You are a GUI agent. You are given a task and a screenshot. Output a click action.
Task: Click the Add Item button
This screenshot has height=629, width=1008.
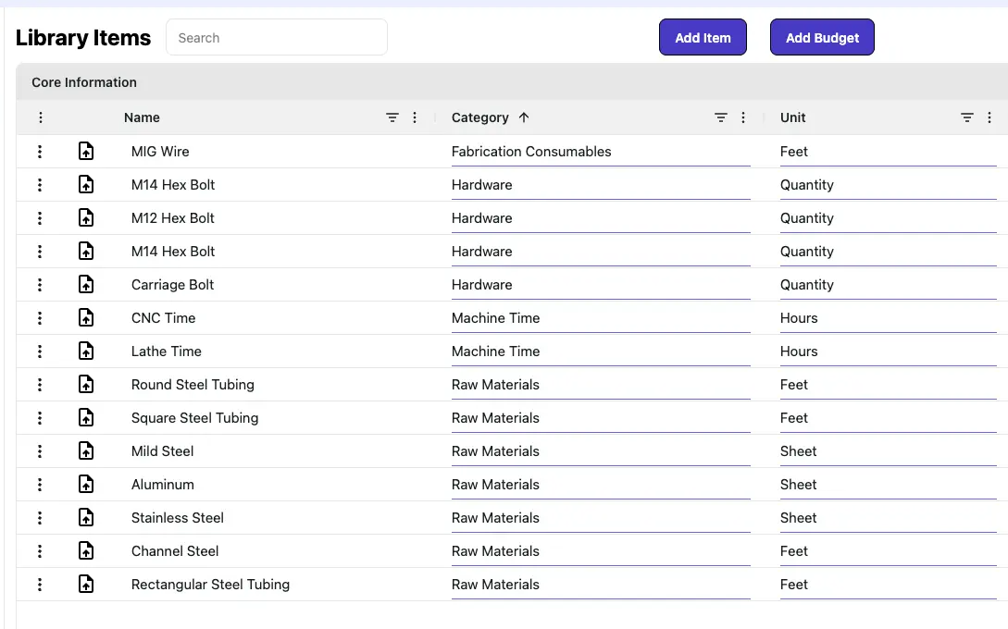(x=703, y=38)
